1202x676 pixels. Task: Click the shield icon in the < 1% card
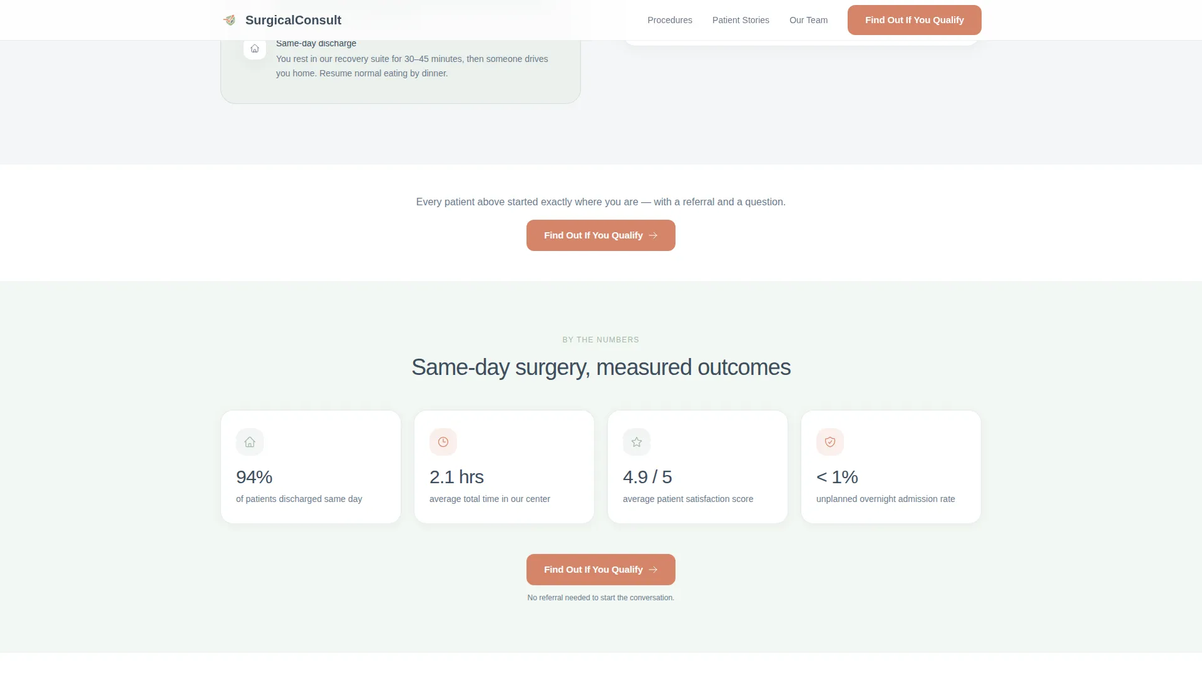pos(830,442)
